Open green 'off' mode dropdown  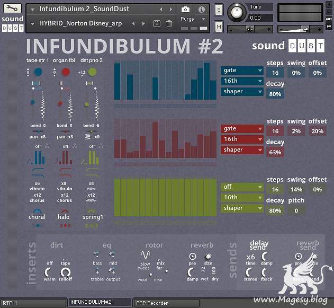pyautogui.click(x=242, y=187)
